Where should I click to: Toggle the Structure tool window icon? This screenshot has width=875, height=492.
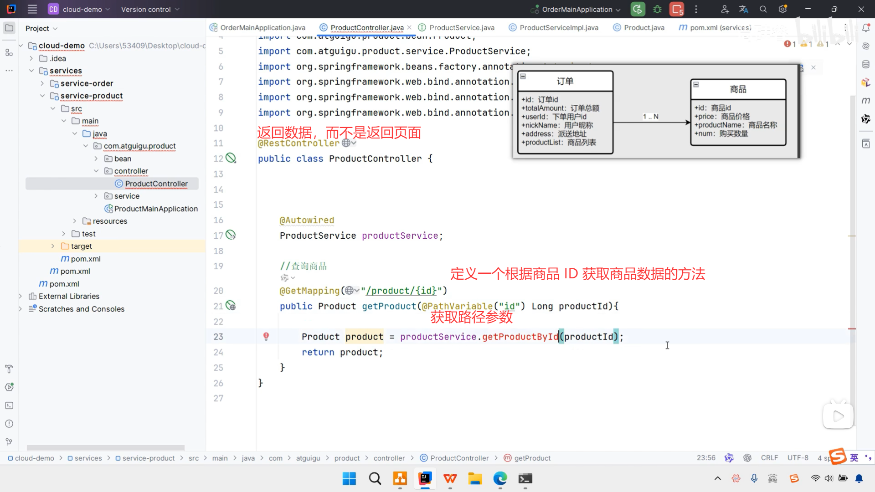tap(9, 53)
